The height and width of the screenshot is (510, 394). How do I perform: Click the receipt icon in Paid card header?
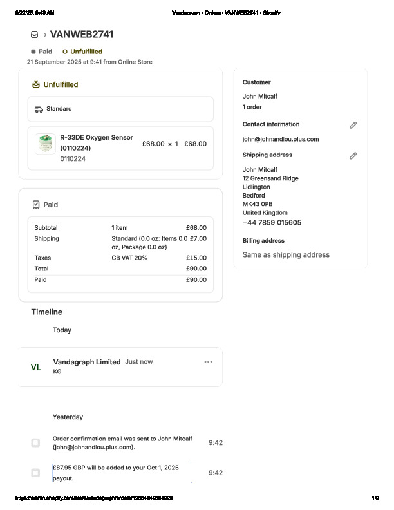click(36, 205)
